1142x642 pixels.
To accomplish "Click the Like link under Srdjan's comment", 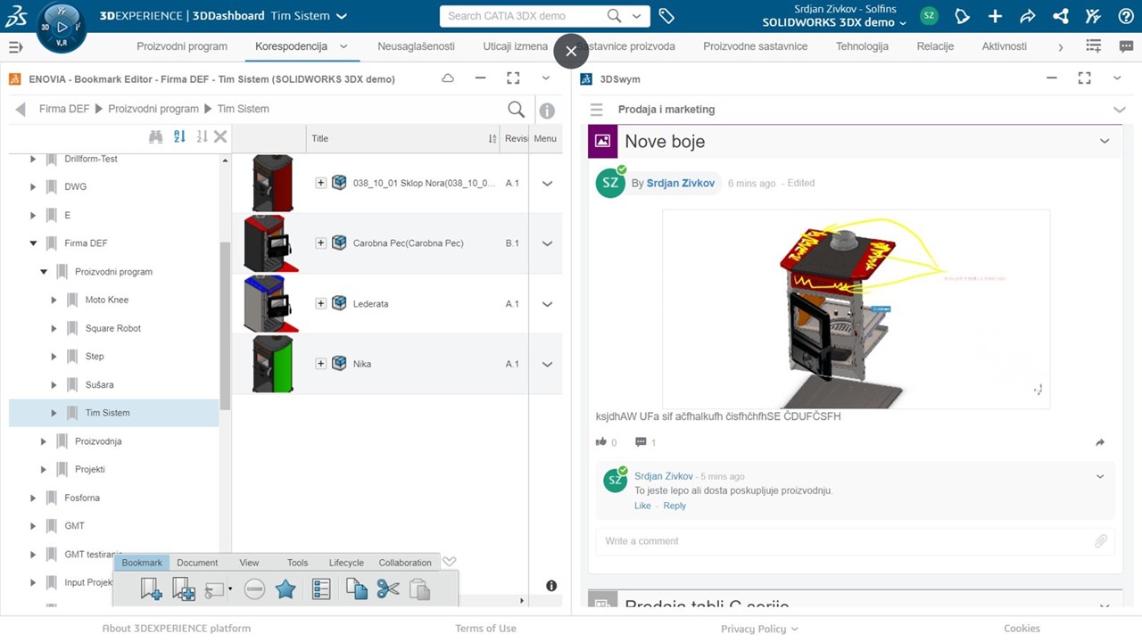I will pos(642,506).
